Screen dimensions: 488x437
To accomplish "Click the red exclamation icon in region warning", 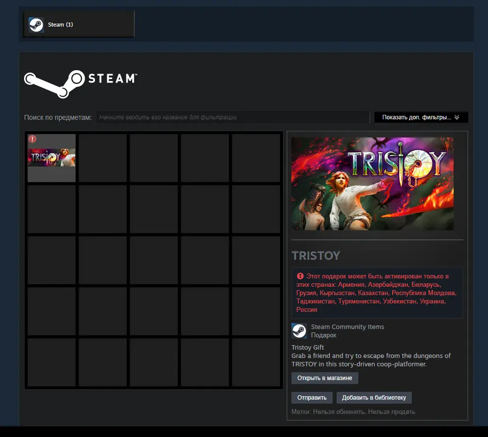I will tap(300, 276).
